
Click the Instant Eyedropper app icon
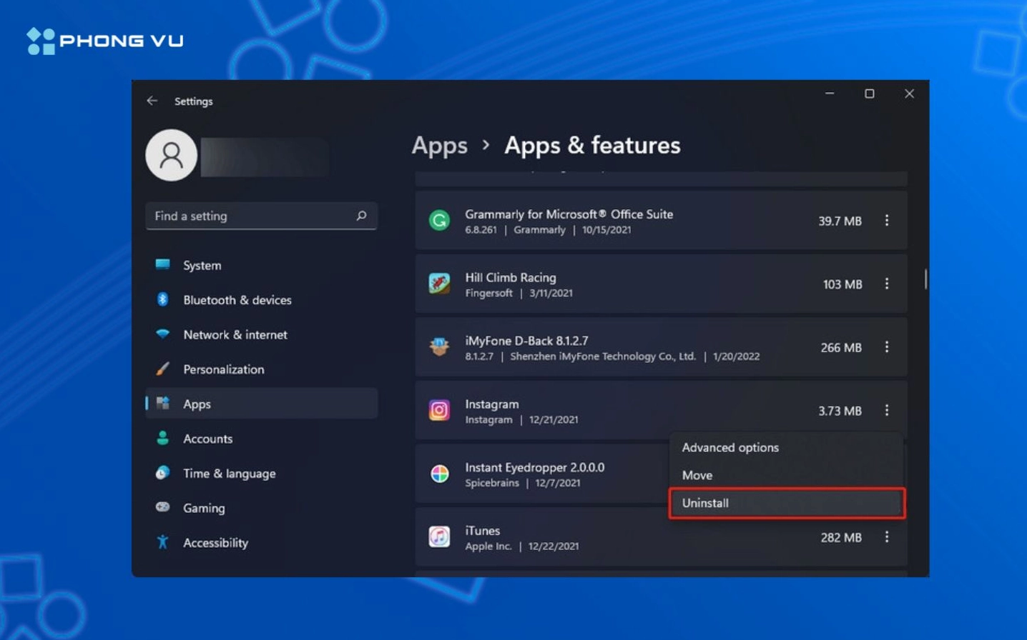pyautogui.click(x=439, y=474)
